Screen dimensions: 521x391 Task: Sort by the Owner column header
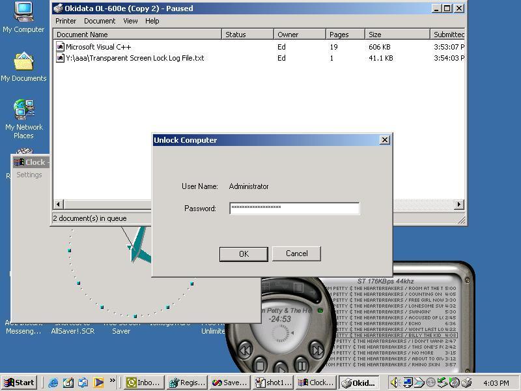(x=300, y=35)
